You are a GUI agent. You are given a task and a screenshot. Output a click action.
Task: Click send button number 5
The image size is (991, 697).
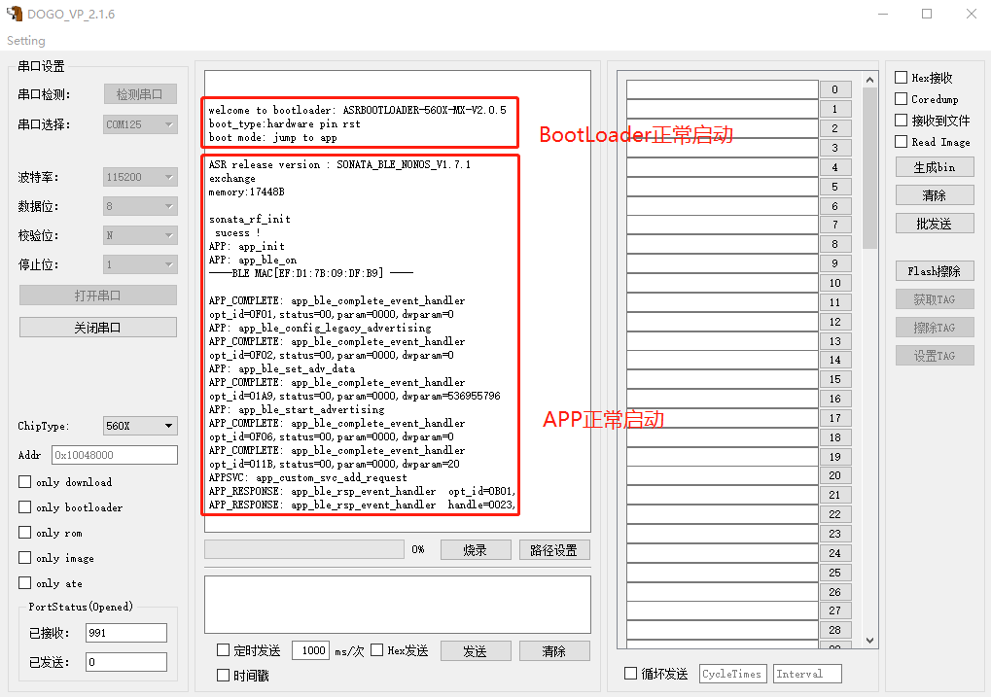834,187
